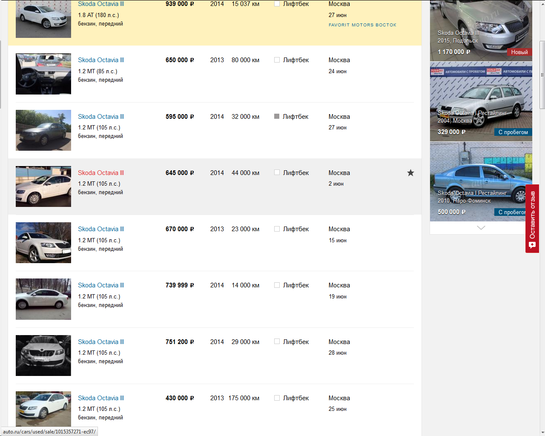Click the 'Оставить отзыв' feedback button
The width and height of the screenshot is (545, 436).
tap(532, 218)
